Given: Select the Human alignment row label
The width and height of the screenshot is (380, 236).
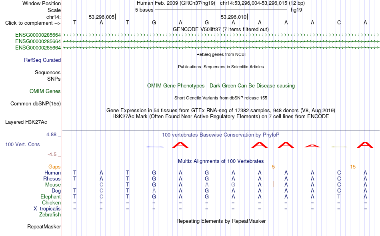Looking at the screenshot, I should 52,173.
